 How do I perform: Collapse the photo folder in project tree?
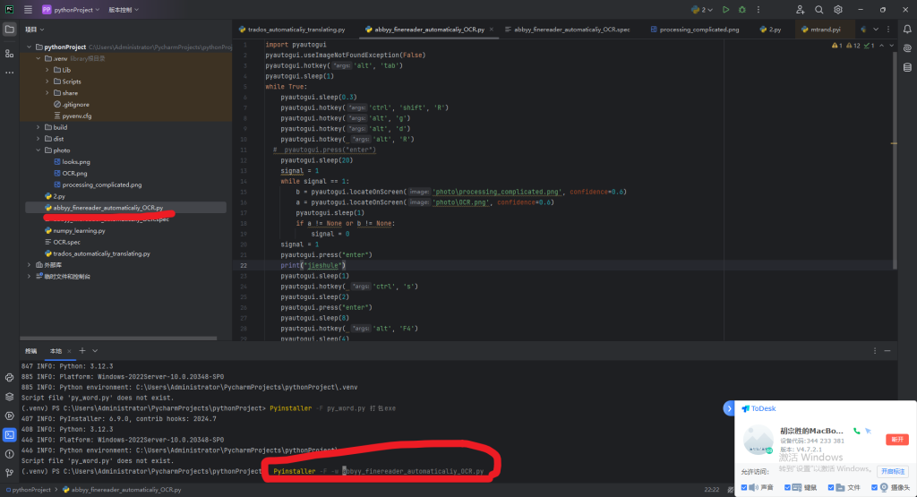38,150
